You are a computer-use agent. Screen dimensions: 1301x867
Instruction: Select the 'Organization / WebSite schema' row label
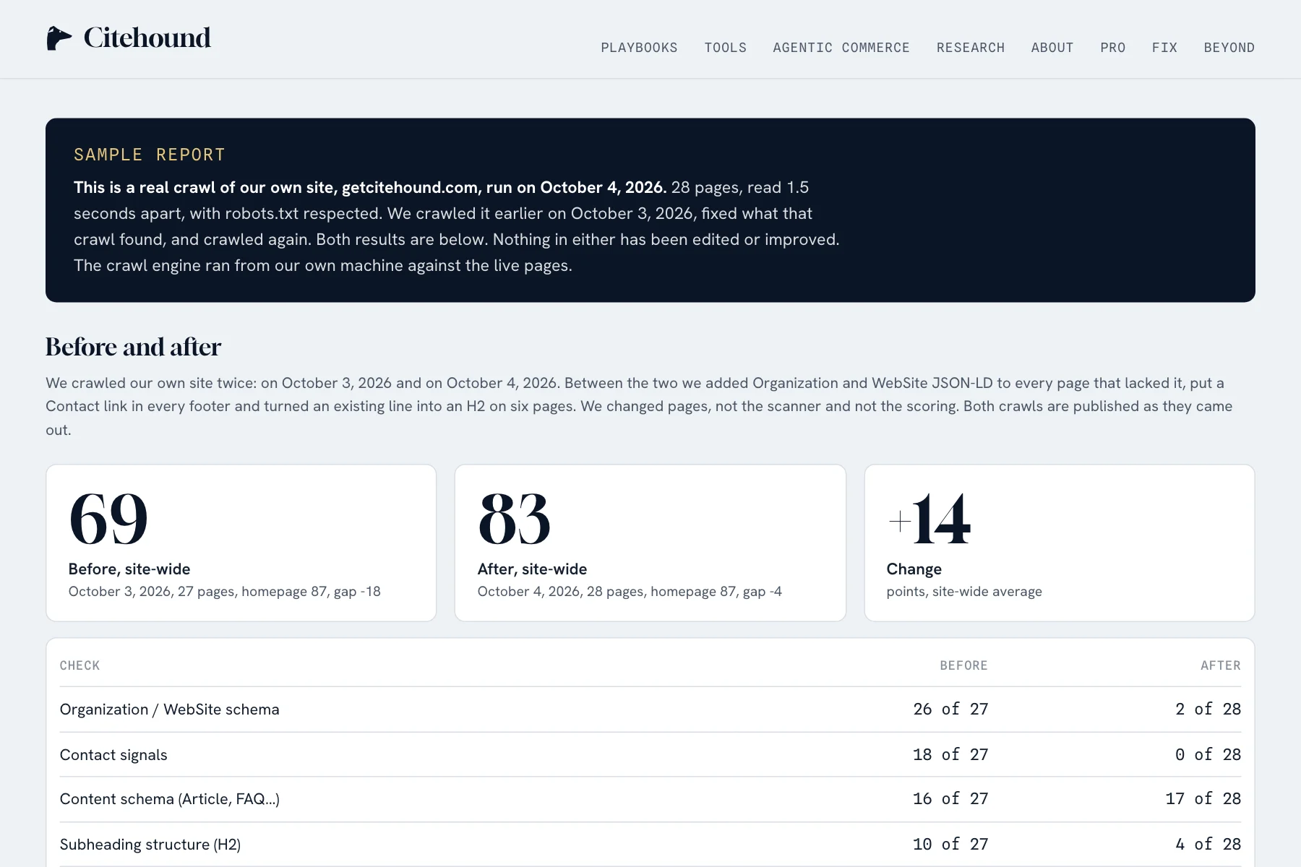pos(169,709)
